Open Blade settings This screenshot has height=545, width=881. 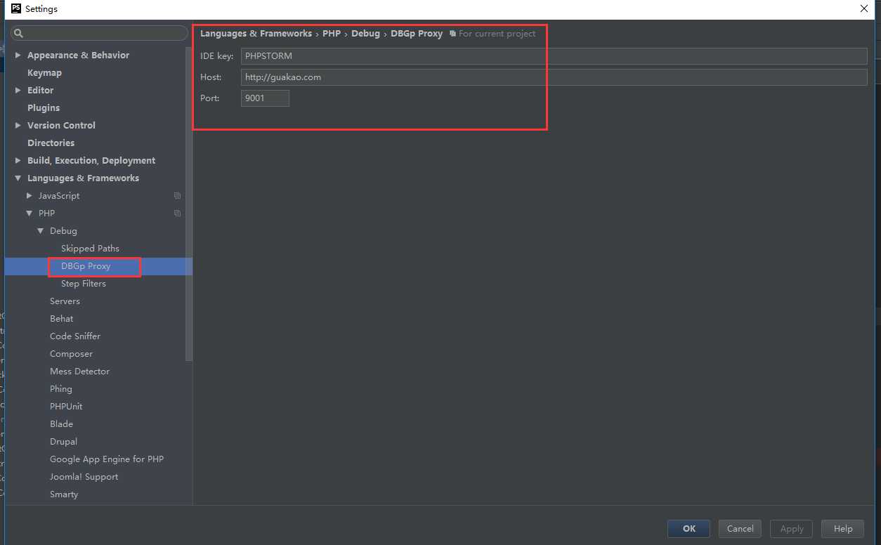[61, 423]
